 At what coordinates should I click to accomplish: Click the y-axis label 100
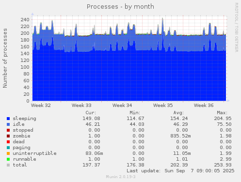click(25, 67)
